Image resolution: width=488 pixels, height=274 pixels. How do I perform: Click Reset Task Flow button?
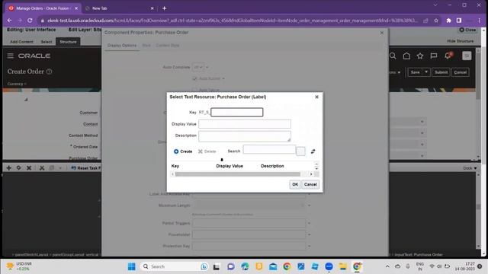pos(86,167)
